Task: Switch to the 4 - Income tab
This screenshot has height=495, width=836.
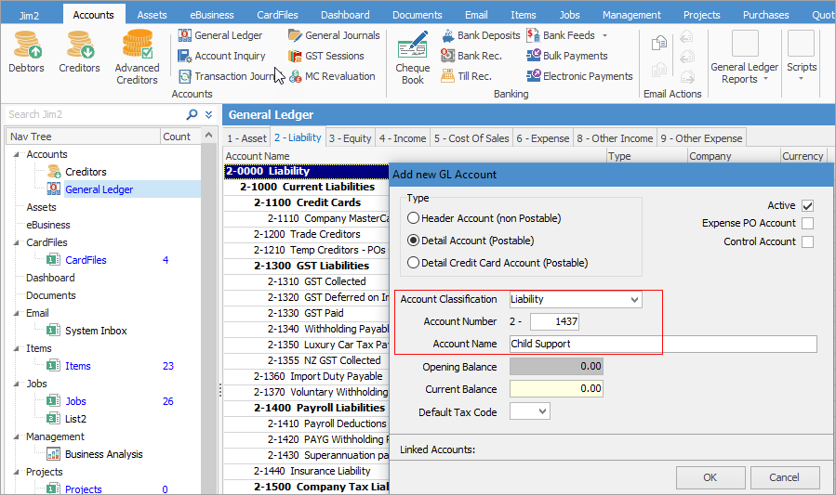Action: tap(402, 138)
